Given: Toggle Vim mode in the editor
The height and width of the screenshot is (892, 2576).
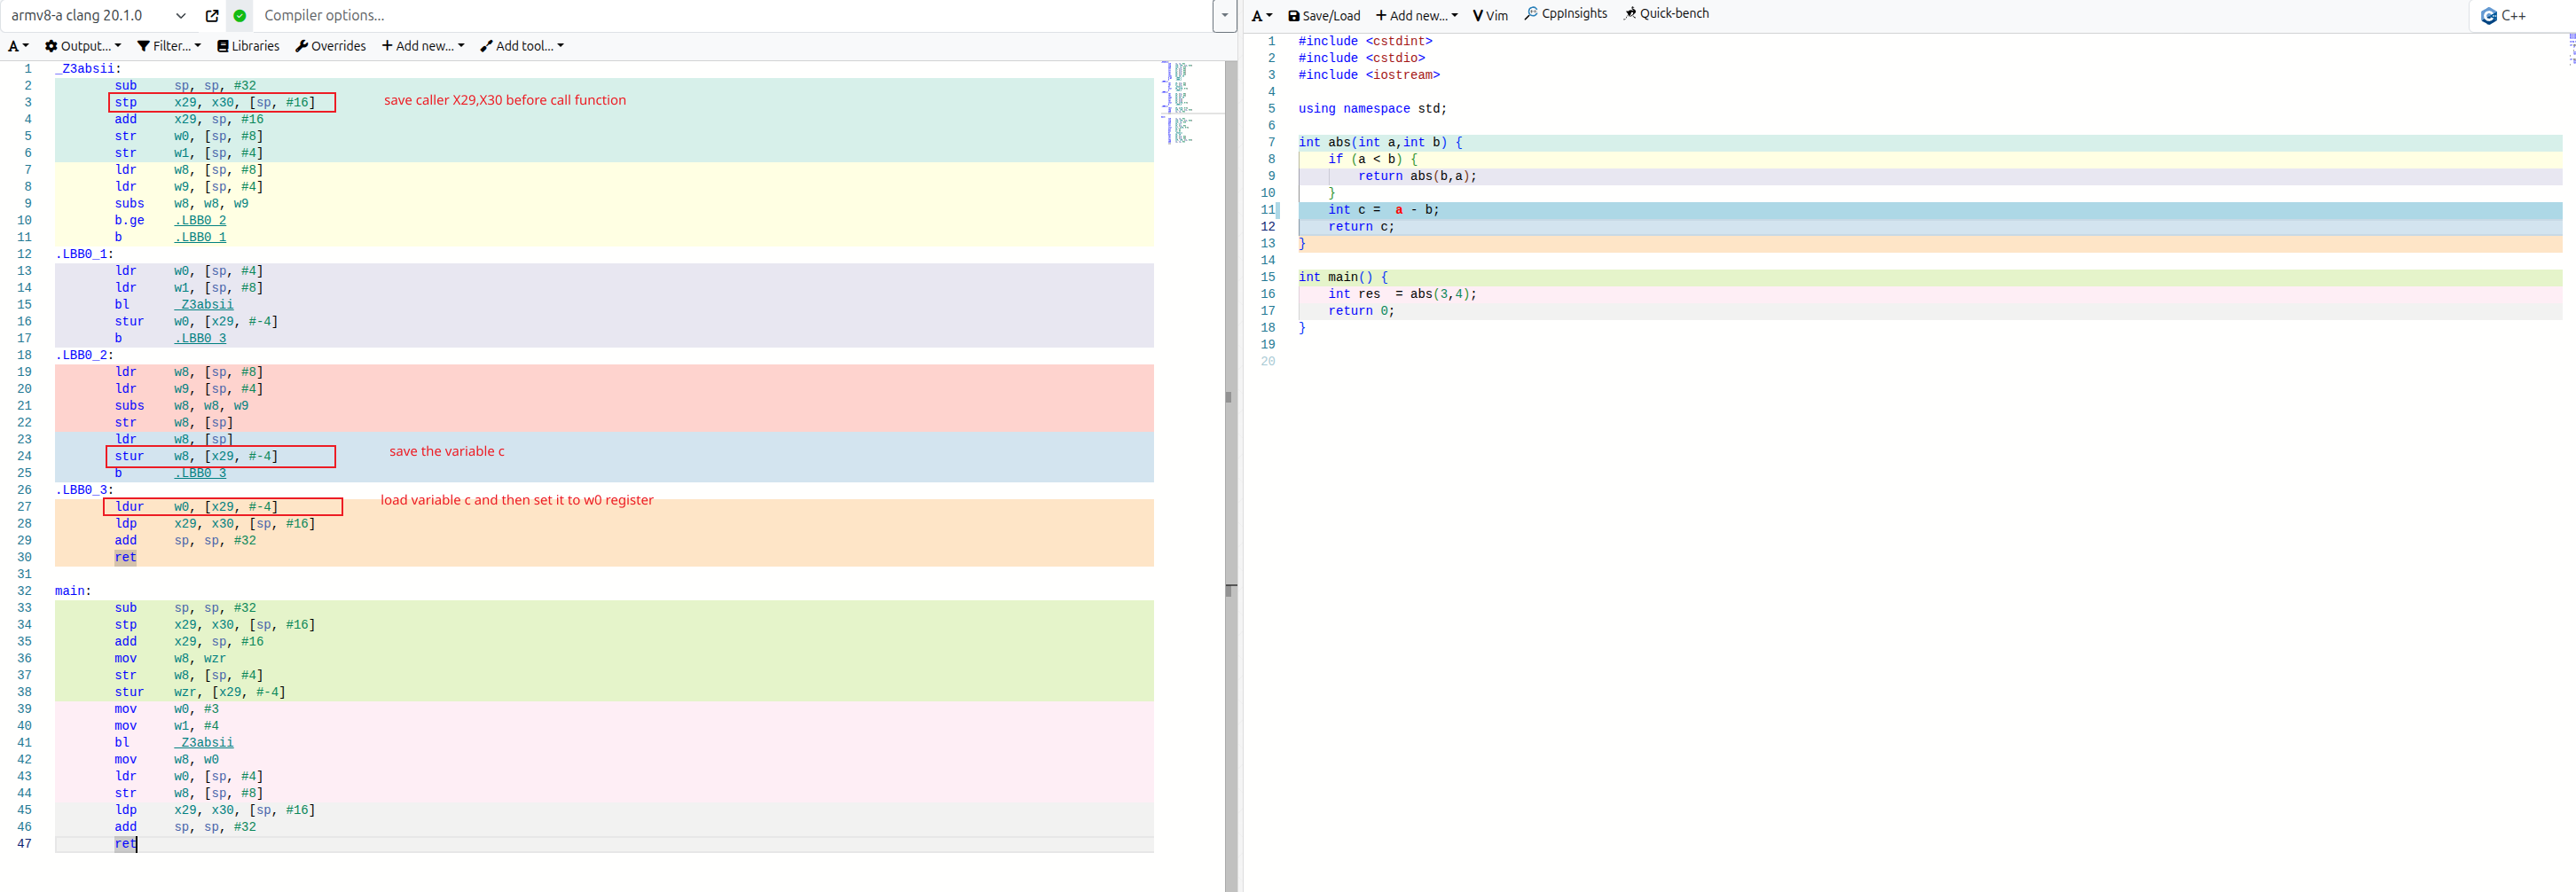Looking at the screenshot, I should [1490, 16].
